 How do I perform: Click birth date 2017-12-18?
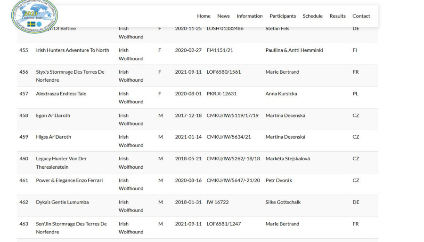[188, 115]
